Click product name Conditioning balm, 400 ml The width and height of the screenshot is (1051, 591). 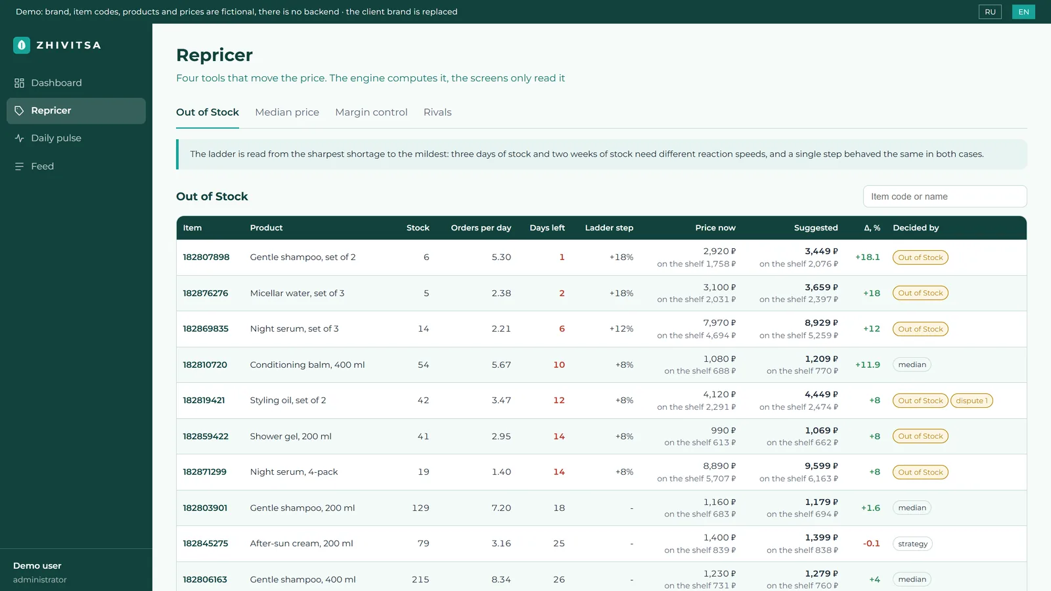pos(307,364)
